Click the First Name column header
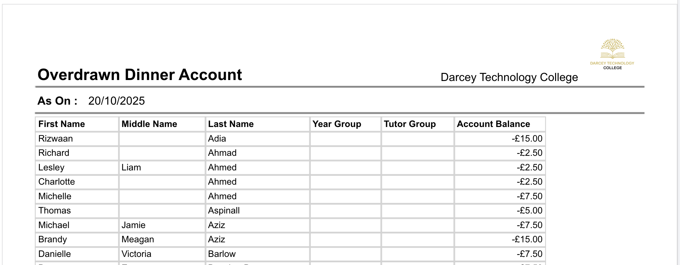The width and height of the screenshot is (680, 265). tap(62, 124)
